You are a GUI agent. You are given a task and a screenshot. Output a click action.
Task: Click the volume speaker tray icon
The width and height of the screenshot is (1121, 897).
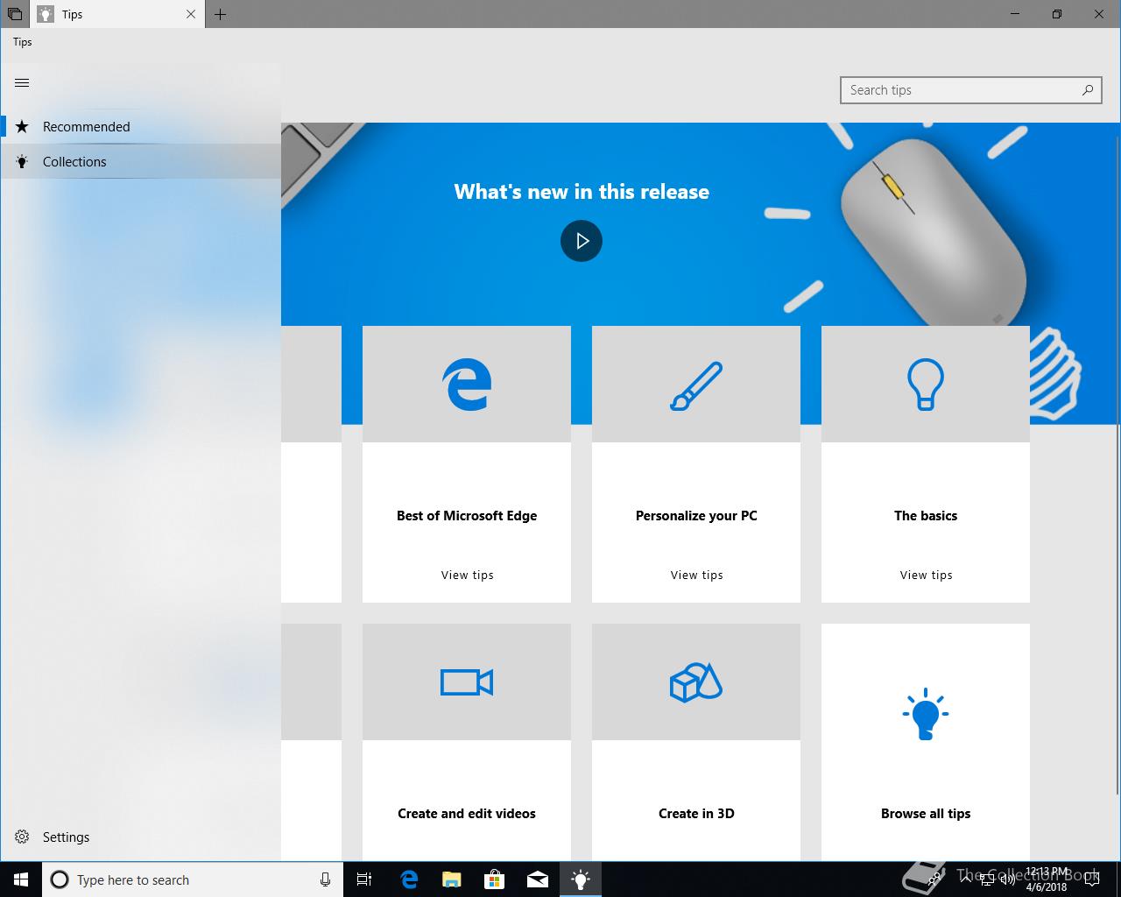tap(1008, 879)
